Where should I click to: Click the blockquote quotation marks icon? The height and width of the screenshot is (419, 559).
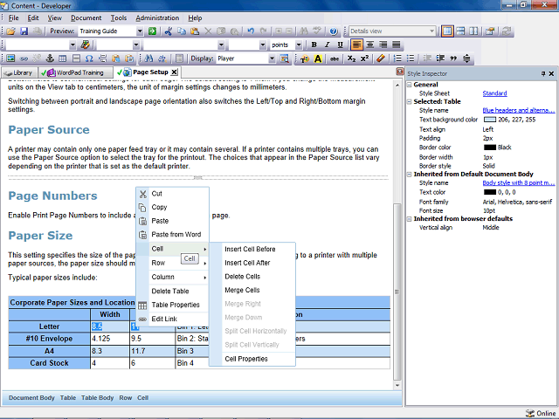point(453,58)
